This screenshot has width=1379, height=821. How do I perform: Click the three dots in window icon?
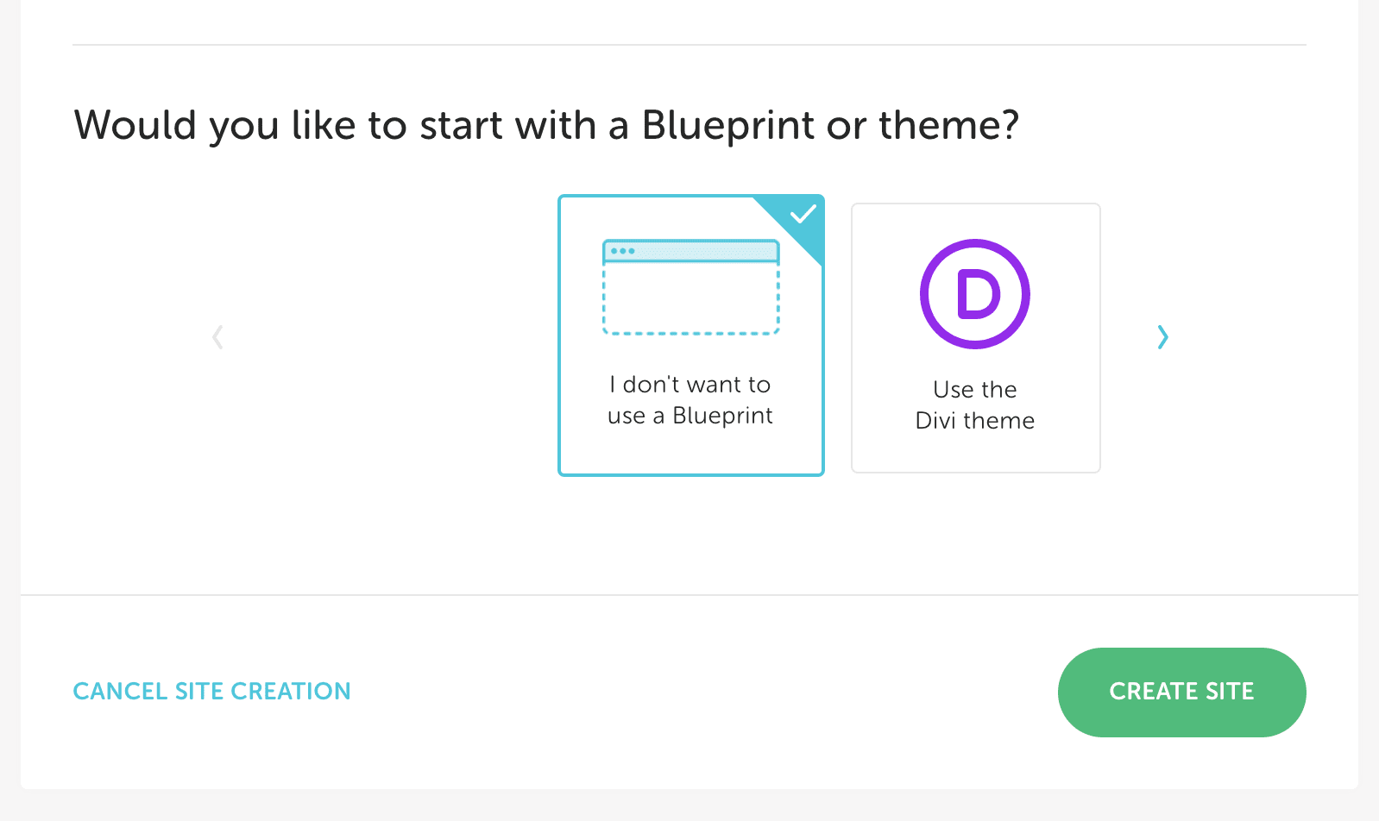[622, 251]
